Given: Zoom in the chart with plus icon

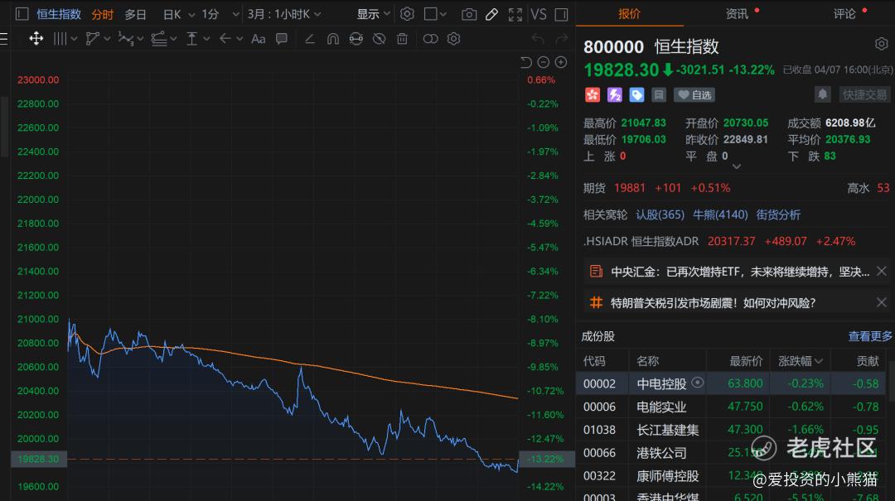Looking at the screenshot, I should (561, 62).
